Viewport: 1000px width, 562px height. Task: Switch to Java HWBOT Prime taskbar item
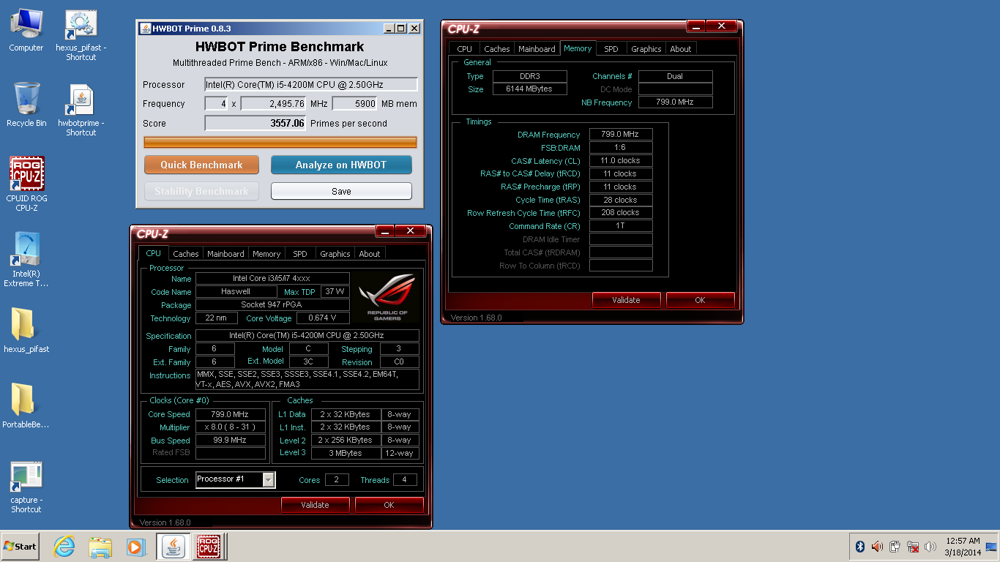pyautogui.click(x=173, y=547)
